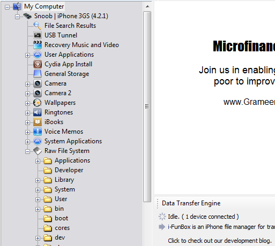Image resolution: width=275 pixels, height=246 pixels.
Task: Collapse the Raw File System node
Action: (x=27, y=151)
